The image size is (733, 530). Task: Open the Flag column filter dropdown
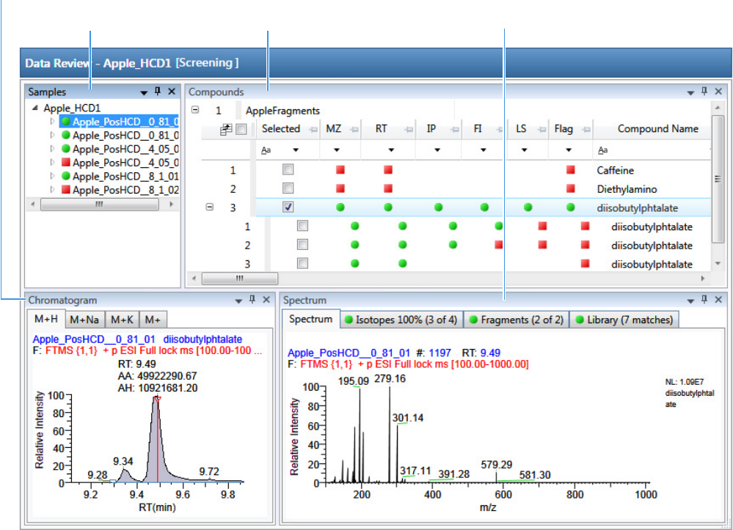[x=569, y=150]
